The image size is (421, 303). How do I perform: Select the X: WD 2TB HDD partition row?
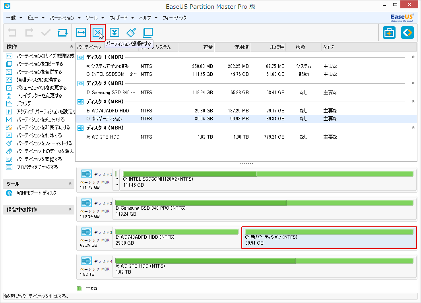[246, 137]
